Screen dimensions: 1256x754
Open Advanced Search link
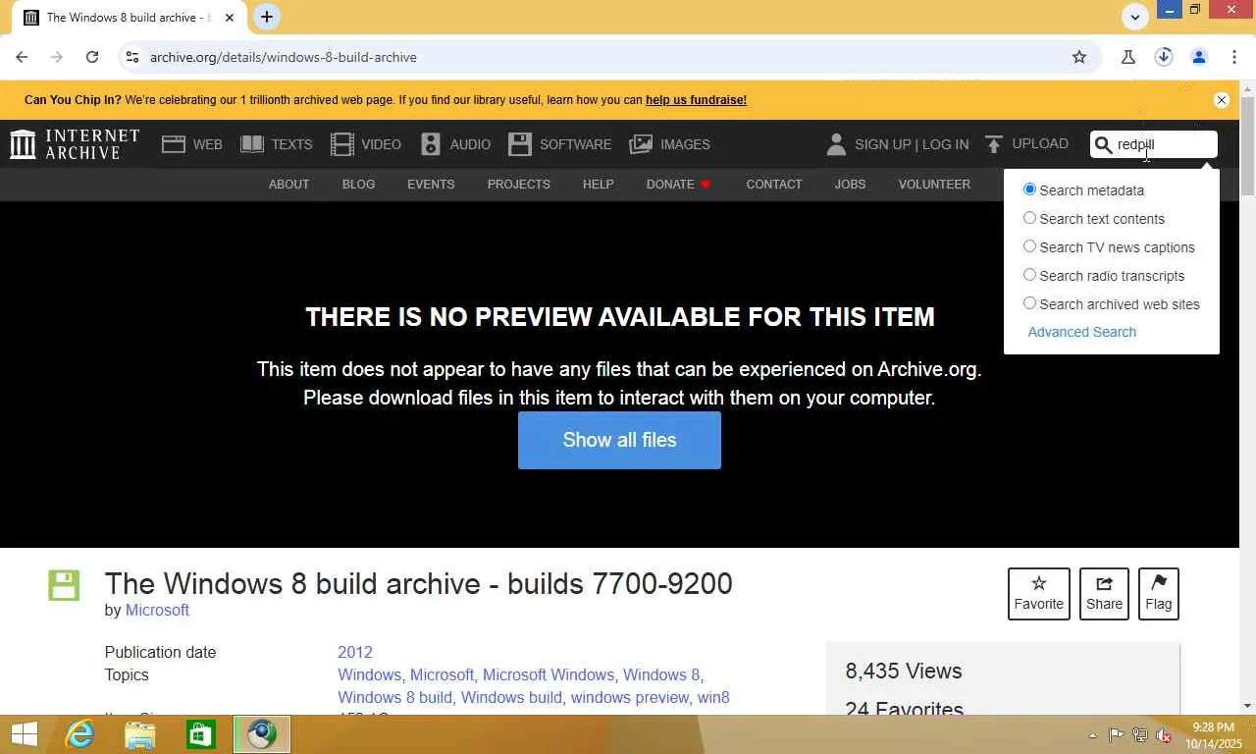pos(1082,332)
